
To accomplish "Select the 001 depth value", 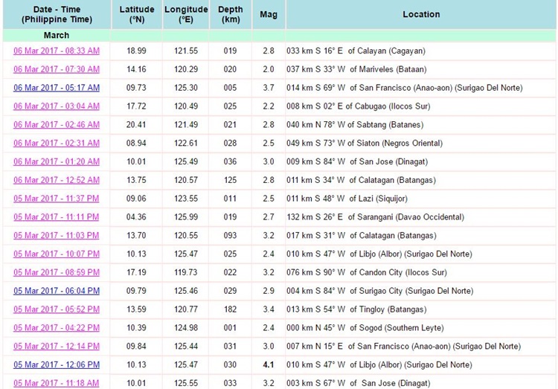I will click(x=230, y=328).
